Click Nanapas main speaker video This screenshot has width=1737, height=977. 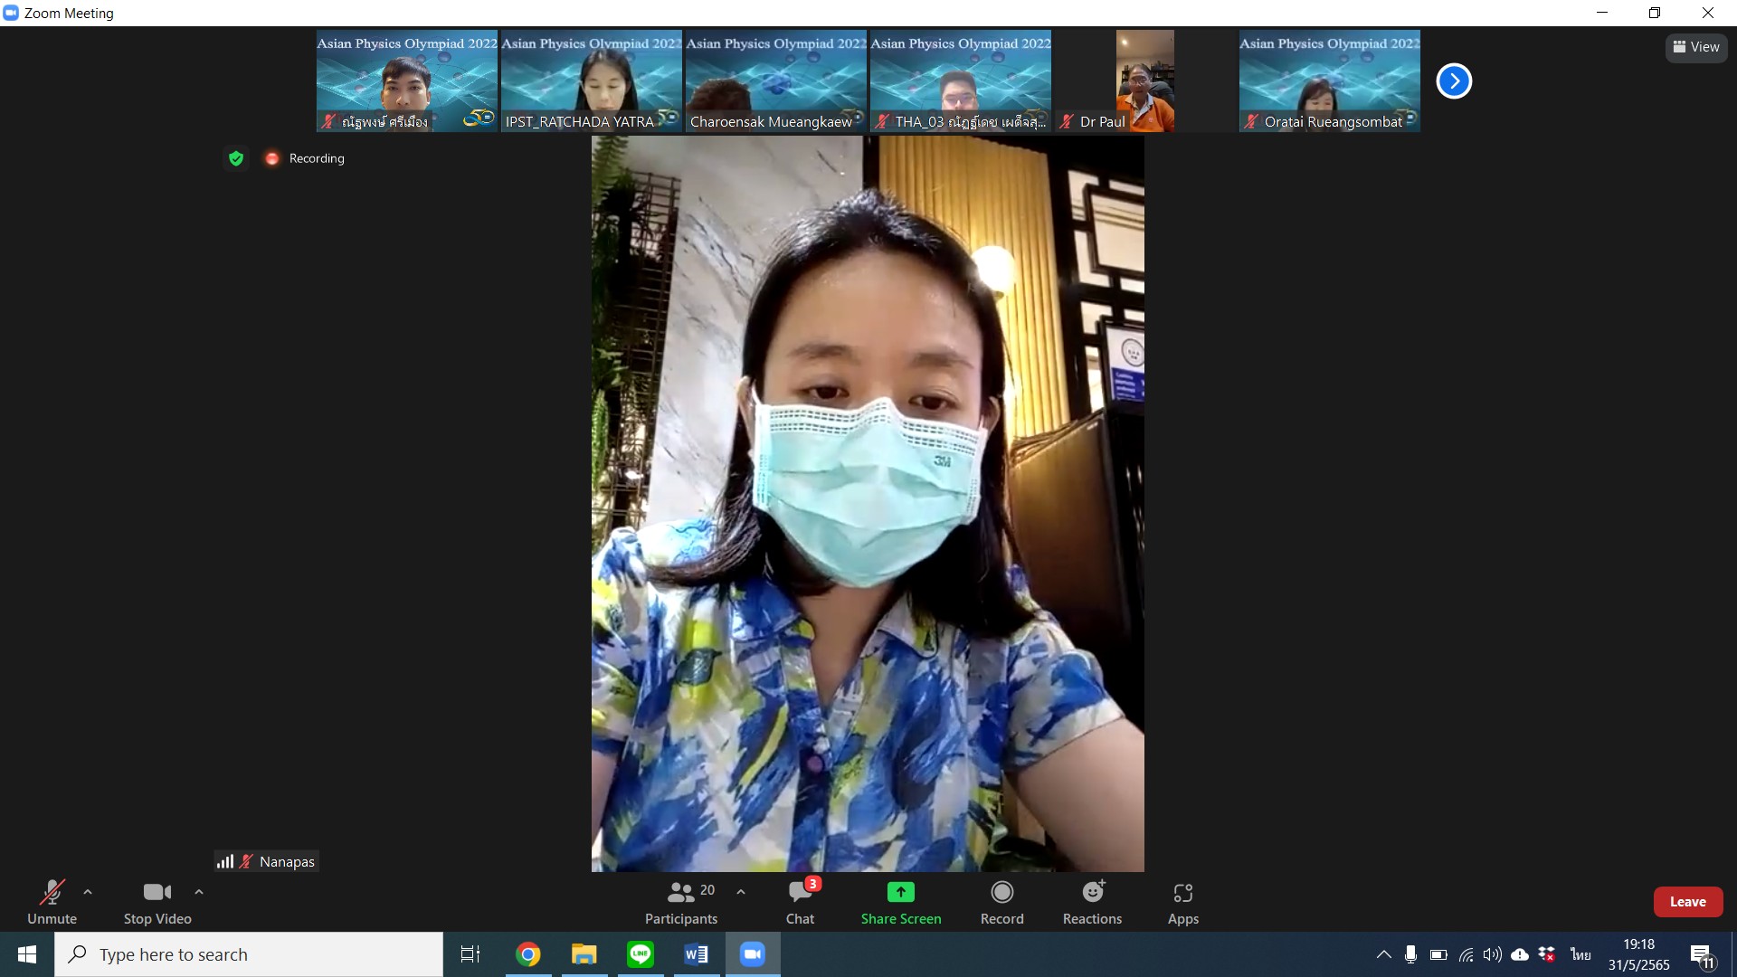pyautogui.click(x=868, y=504)
